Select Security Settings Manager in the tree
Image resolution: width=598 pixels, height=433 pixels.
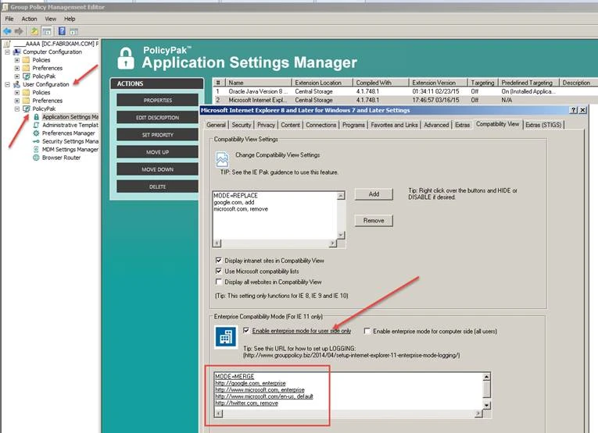tap(70, 141)
